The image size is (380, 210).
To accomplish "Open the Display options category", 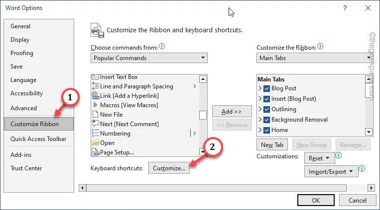I will click(x=20, y=40).
